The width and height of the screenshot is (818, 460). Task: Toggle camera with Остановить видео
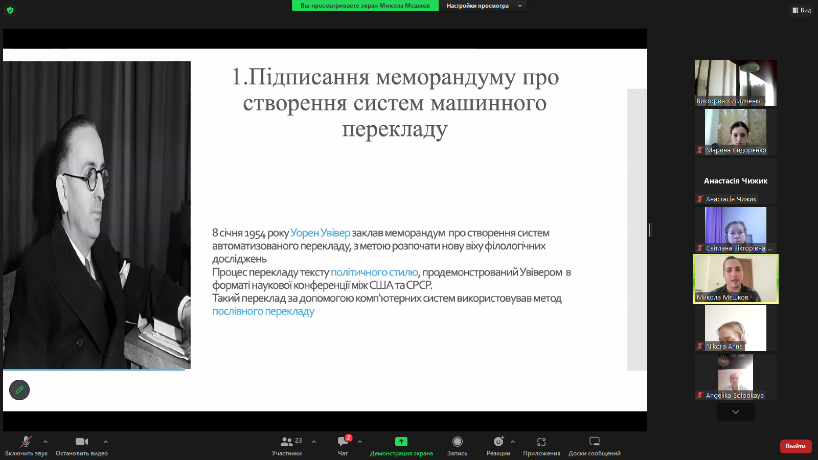[81, 442]
